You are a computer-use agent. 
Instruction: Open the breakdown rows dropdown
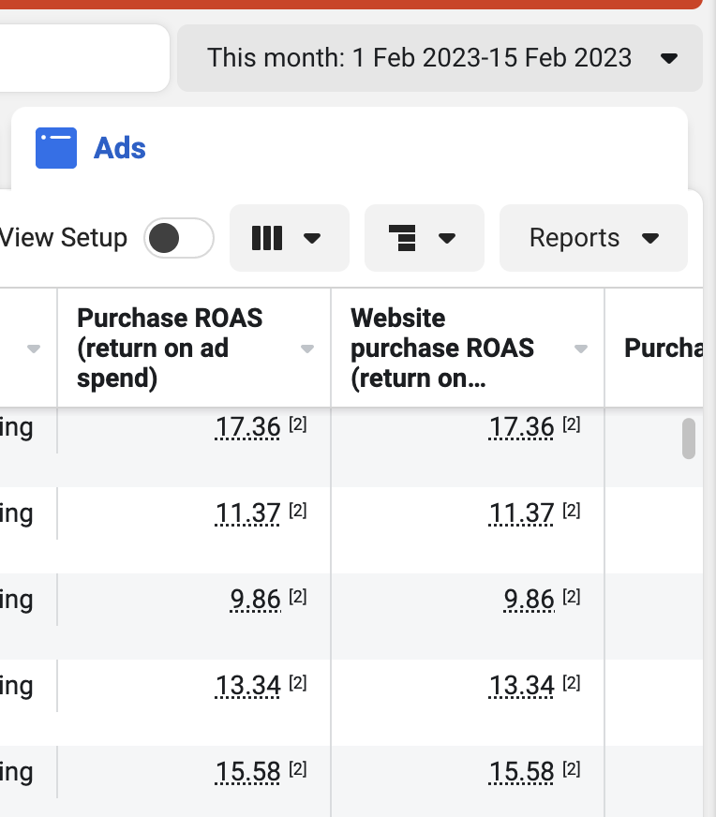click(x=425, y=238)
